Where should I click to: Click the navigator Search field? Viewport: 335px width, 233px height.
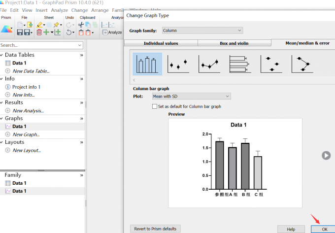pos(39,45)
